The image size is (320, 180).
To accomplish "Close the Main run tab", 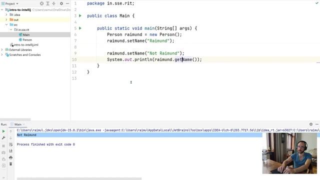I will 24,124.
